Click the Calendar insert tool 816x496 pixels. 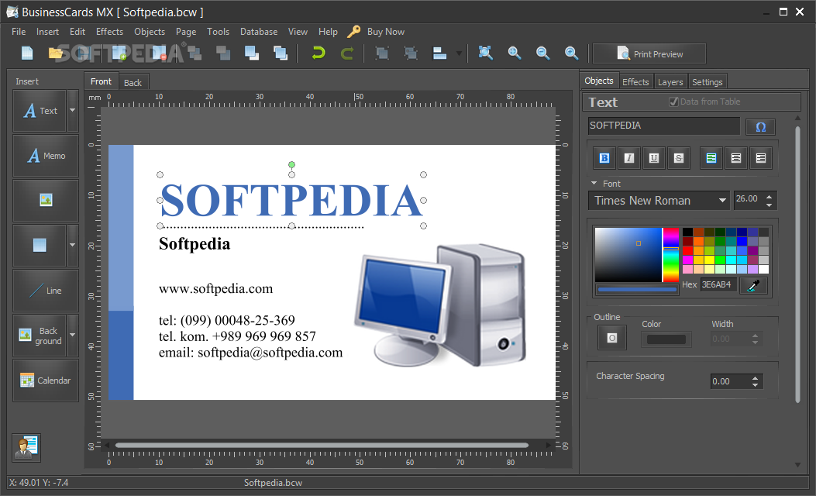tap(46, 381)
